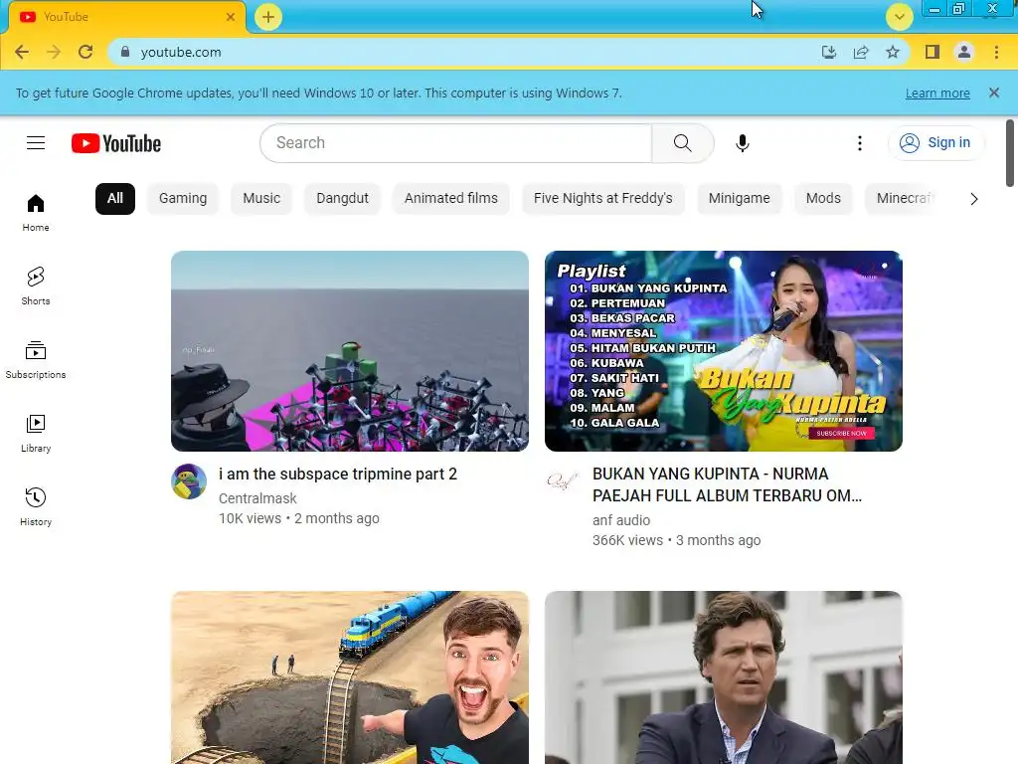Click the browser forward arrow
The height and width of the screenshot is (764, 1018).
coord(54,52)
